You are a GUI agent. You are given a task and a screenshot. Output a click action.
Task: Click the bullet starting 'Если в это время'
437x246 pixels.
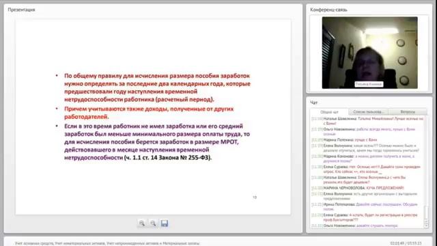point(157,141)
